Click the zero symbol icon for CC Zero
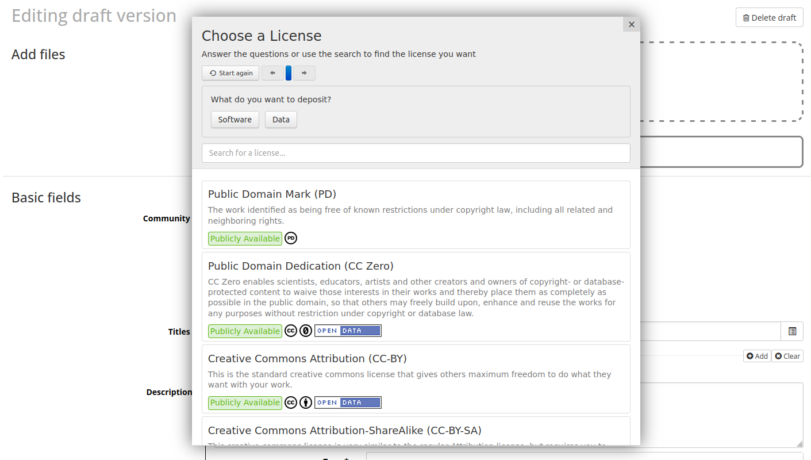 click(305, 330)
